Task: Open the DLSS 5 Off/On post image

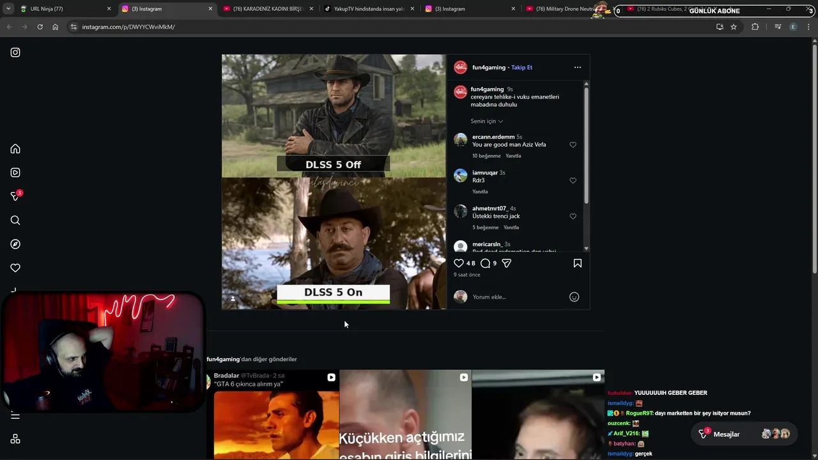Action: [x=334, y=182]
